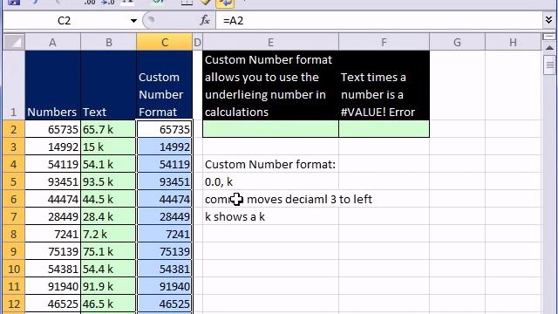
Task: Select cell B3 containing 15 k
Action: (108, 147)
